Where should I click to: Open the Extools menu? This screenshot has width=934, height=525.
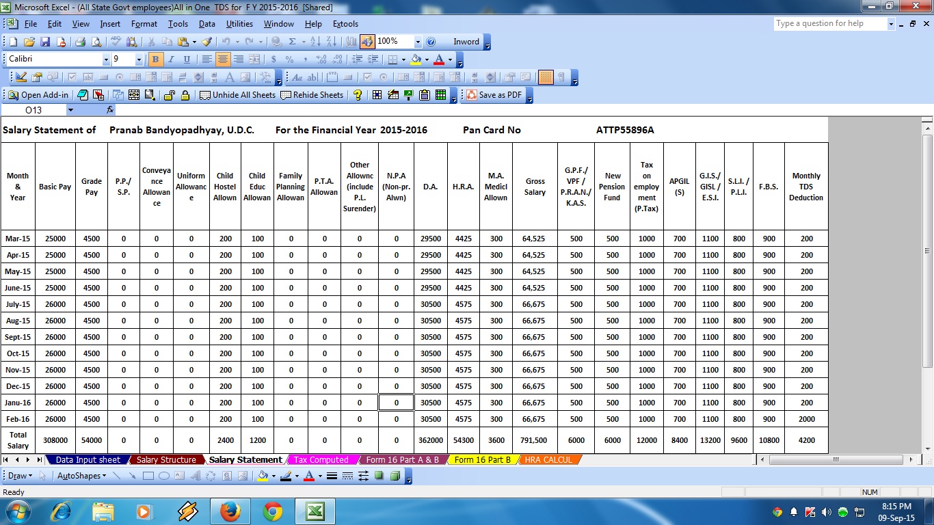click(345, 24)
